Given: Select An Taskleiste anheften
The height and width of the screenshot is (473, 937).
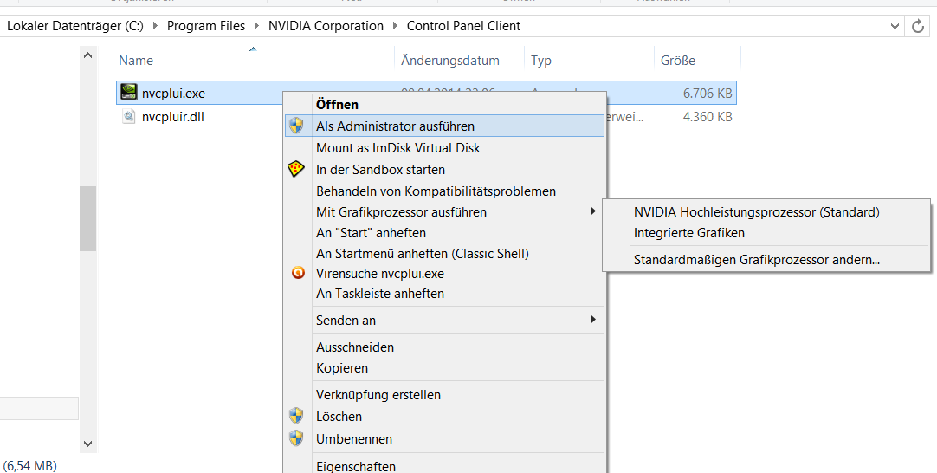Looking at the screenshot, I should [444, 294].
